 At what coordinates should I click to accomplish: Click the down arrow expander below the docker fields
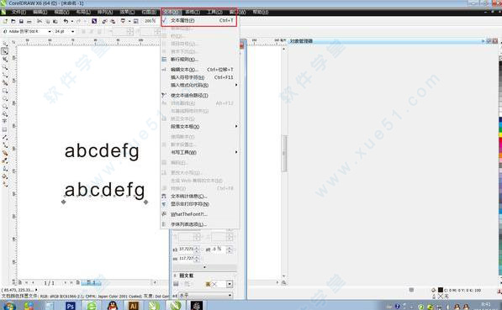pos(204,267)
